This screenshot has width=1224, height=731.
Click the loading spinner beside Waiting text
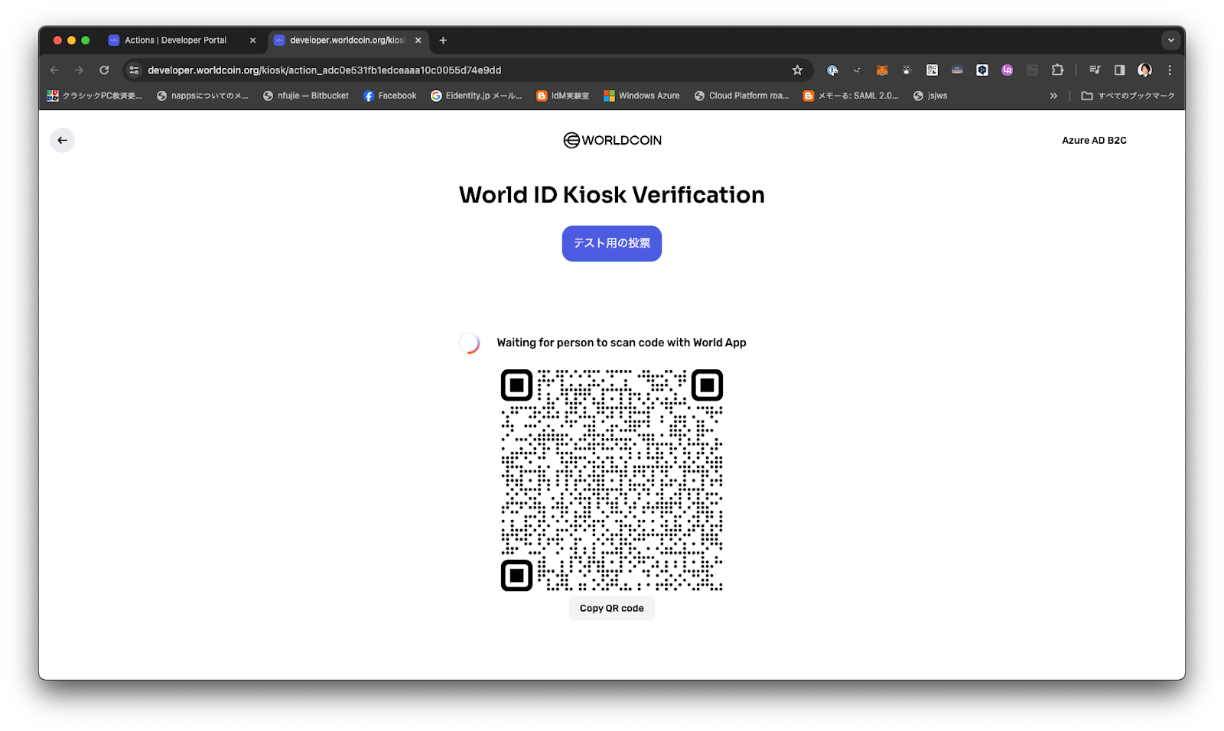pyautogui.click(x=469, y=343)
